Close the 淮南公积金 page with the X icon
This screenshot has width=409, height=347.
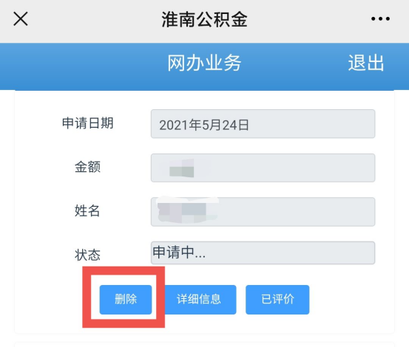click(21, 18)
